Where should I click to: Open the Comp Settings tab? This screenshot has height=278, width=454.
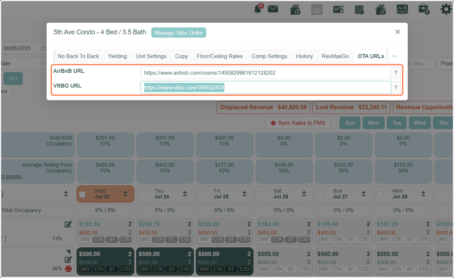(x=269, y=56)
